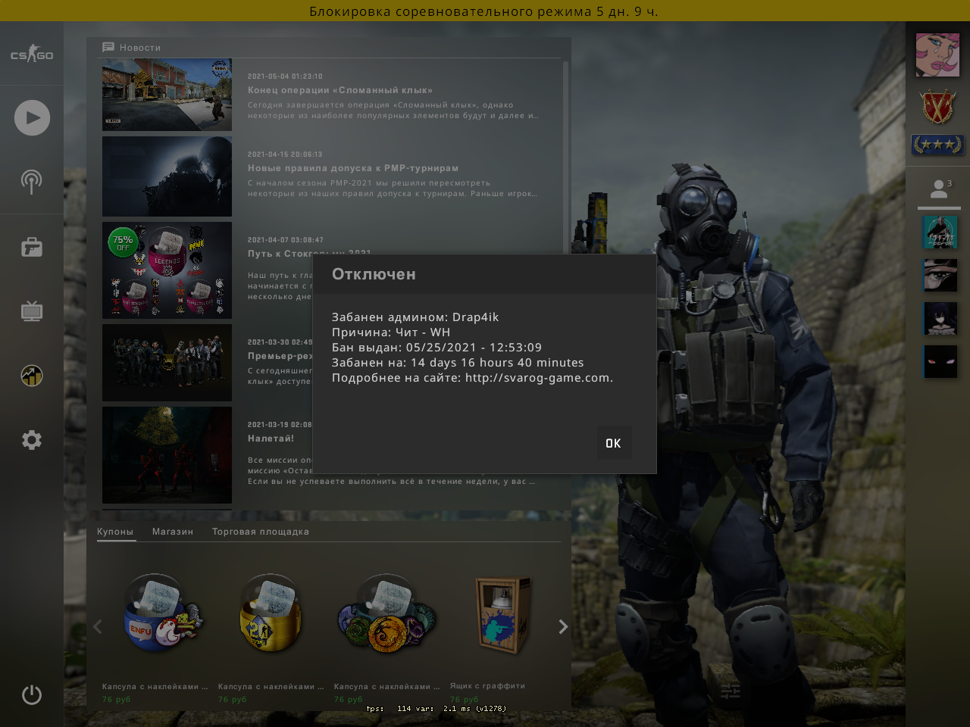970x727 pixels.
Task: Open the Ящик с граффити item
Action: pyautogui.click(x=502, y=614)
